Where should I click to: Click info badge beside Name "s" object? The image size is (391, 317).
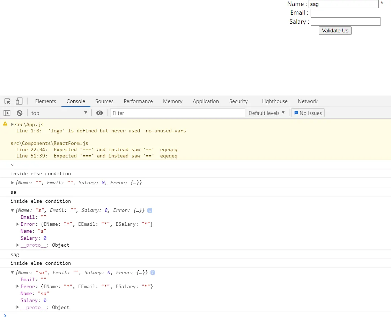pos(150,210)
